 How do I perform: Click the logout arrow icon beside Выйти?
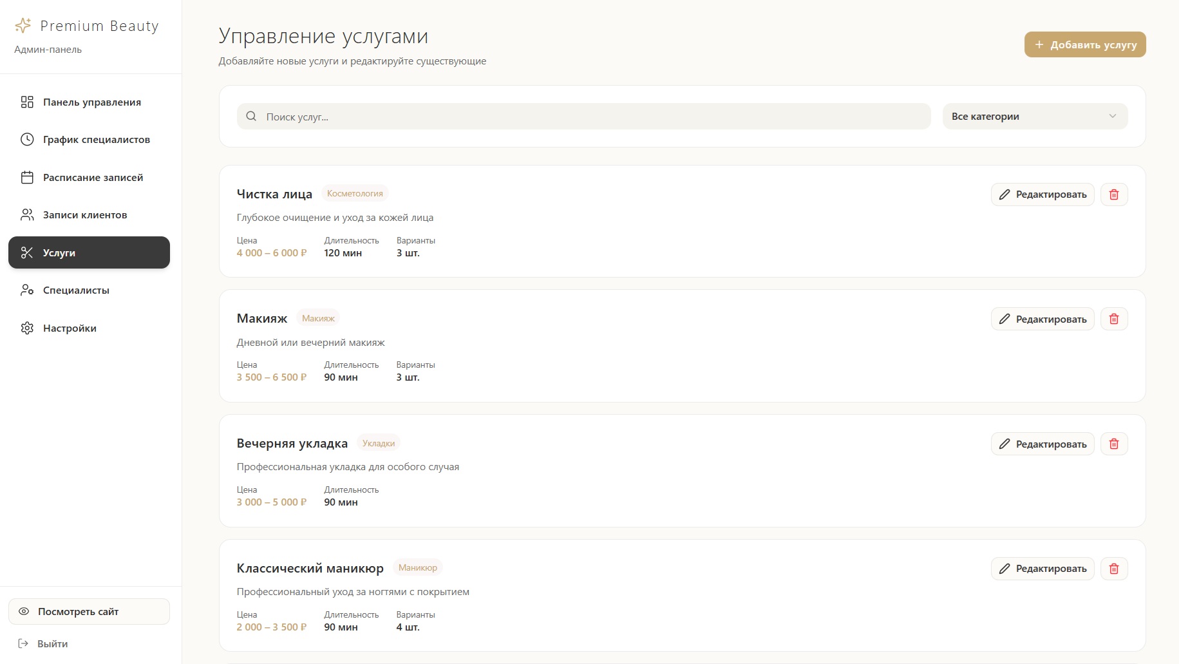coord(24,643)
